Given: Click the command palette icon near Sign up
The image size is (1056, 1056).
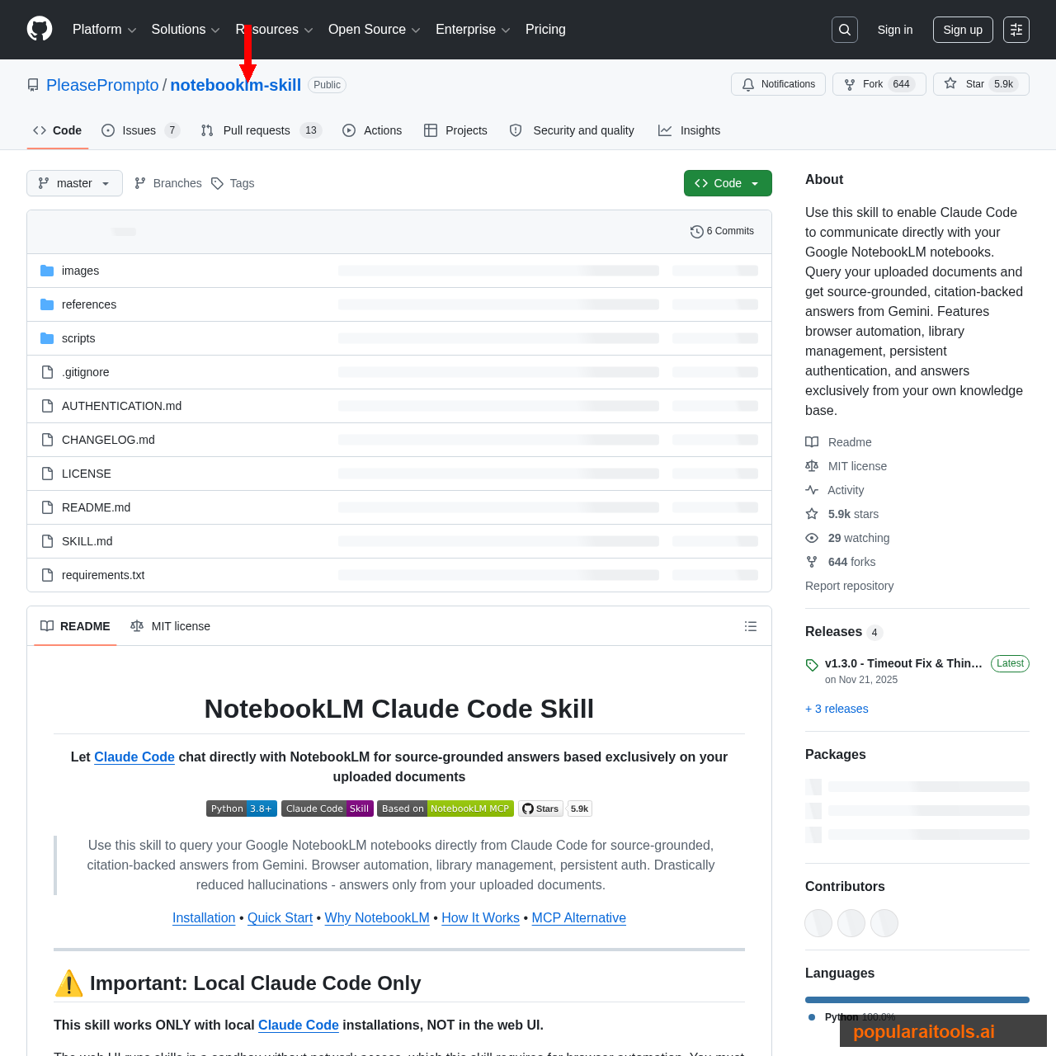Looking at the screenshot, I should pyautogui.click(x=1016, y=29).
